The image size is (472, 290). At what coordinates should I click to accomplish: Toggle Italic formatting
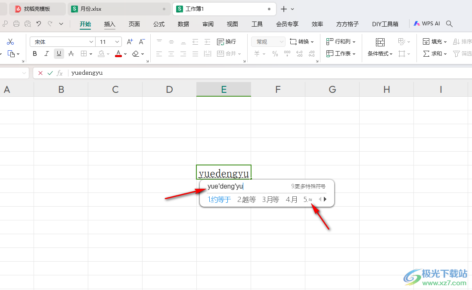(x=47, y=54)
